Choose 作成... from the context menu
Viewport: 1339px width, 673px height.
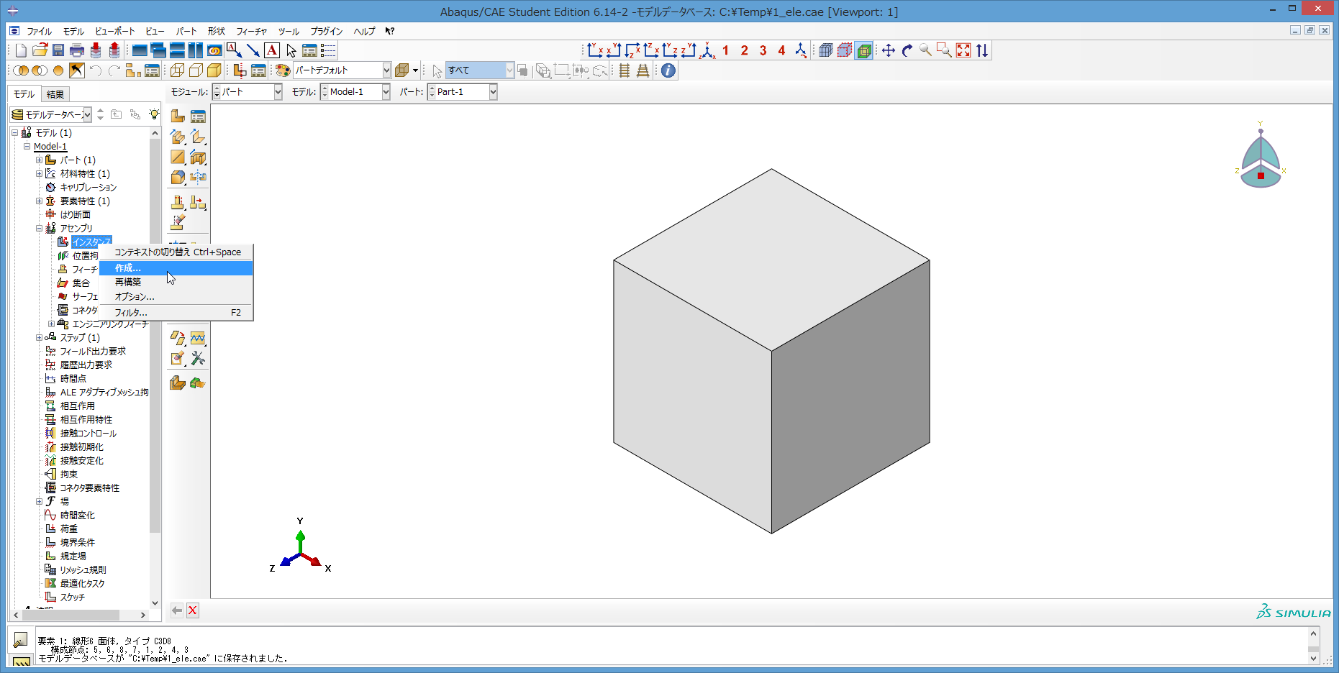tap(176, 268)
